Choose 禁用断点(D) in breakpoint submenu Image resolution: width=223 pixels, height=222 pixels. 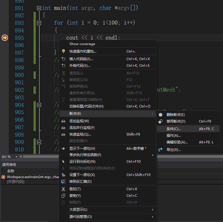188,121
